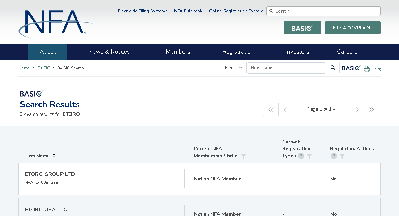This screenshot has height=216, width=399.
Task: Click the BASIC logo beside Print
Action: point(351,68)
